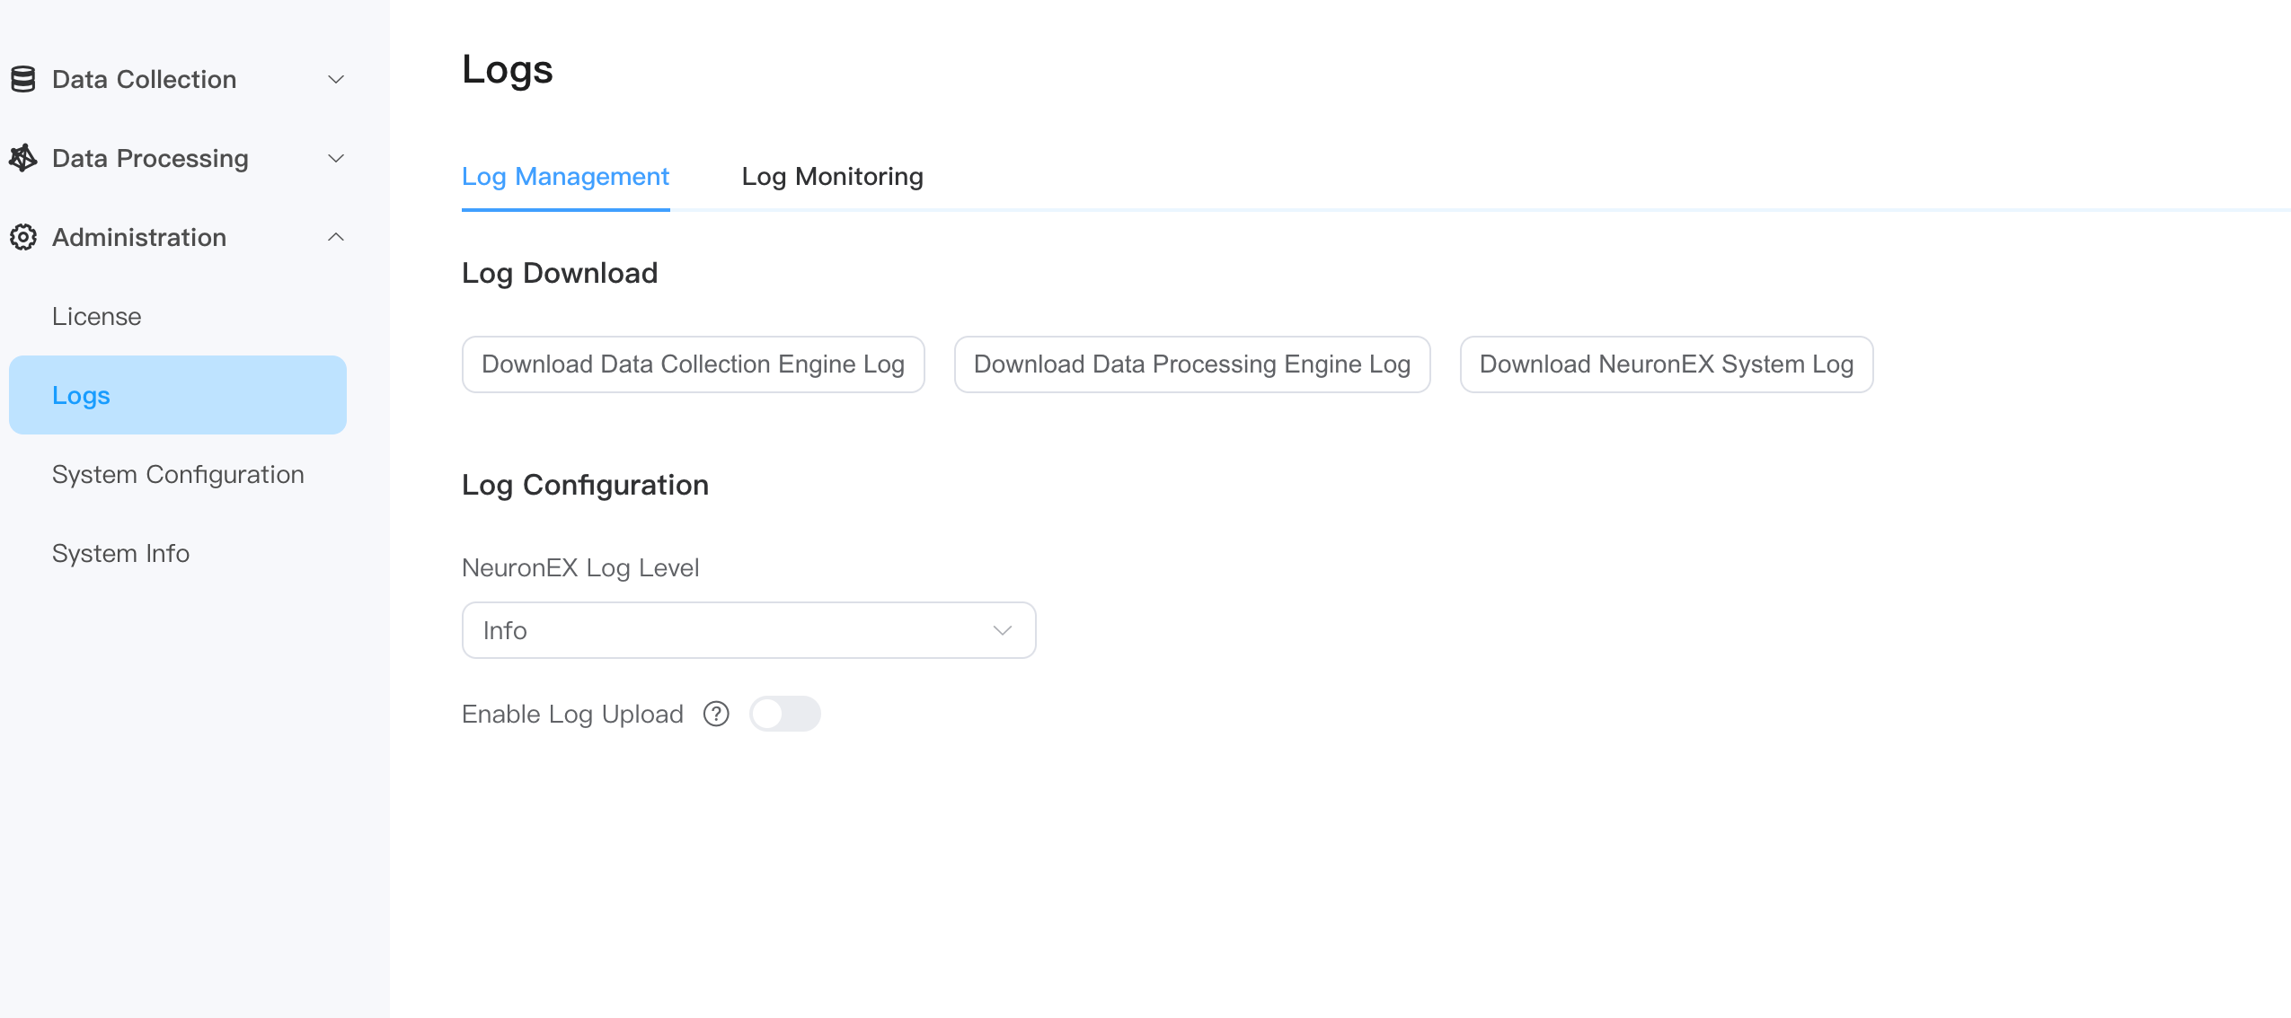2291x1018 pixels.
Task: Collapse the Administration menu chevron
Action: point(336,237)
